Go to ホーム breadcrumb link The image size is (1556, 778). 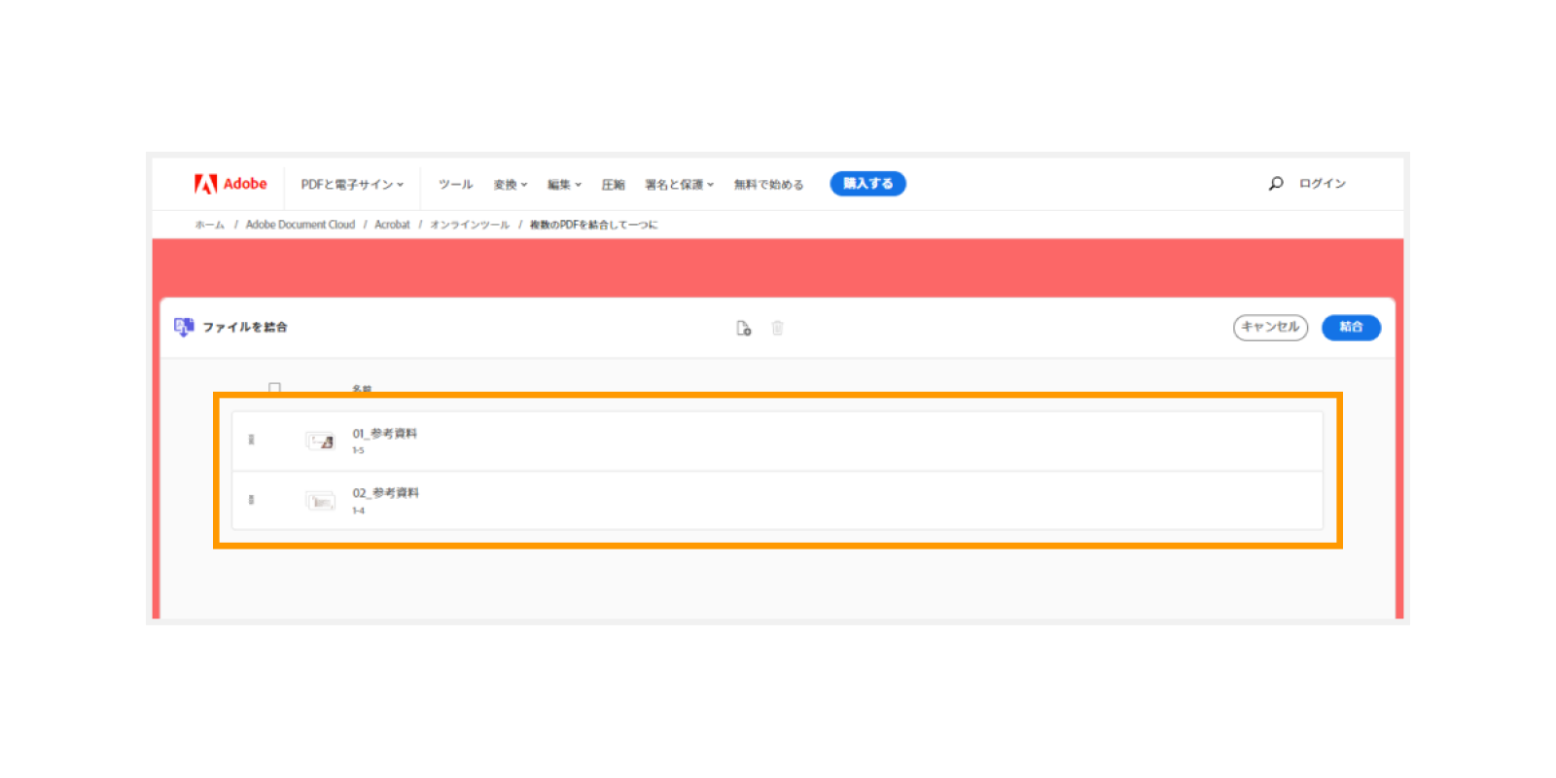(209, 225)
